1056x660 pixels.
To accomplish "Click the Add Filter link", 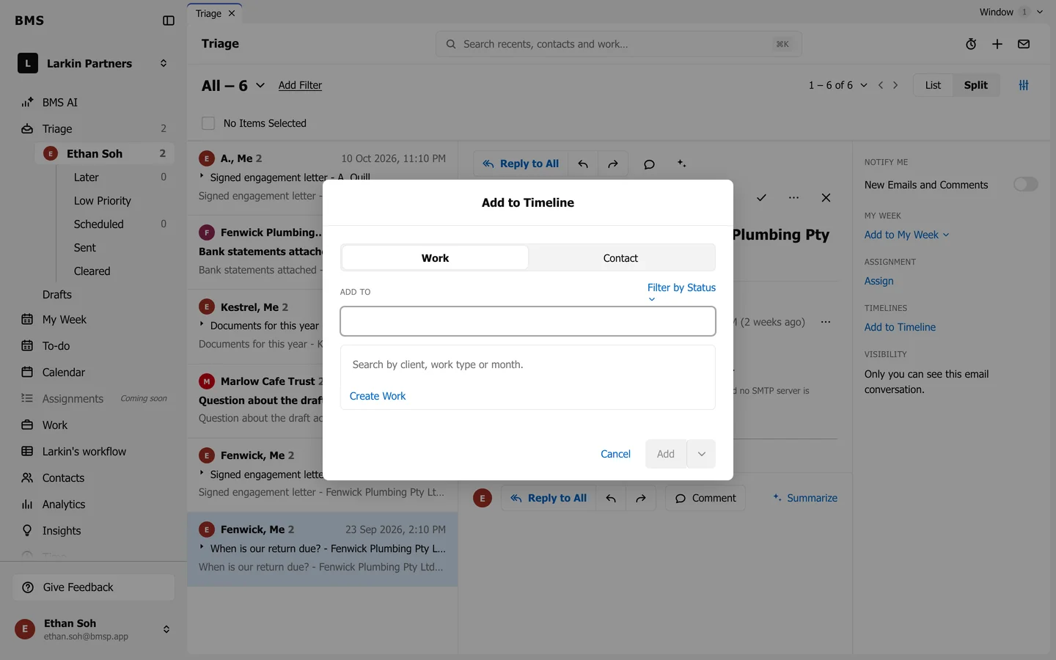I will (x=300, y=85).
